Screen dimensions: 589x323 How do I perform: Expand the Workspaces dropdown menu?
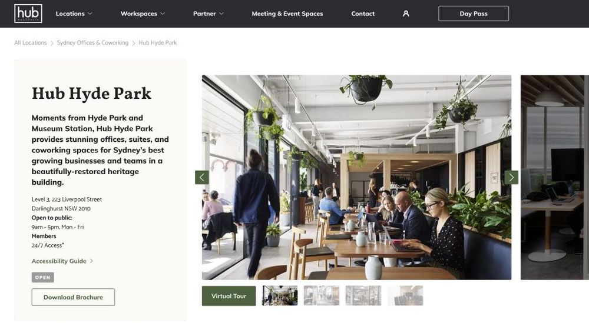[x=143, y=14]
